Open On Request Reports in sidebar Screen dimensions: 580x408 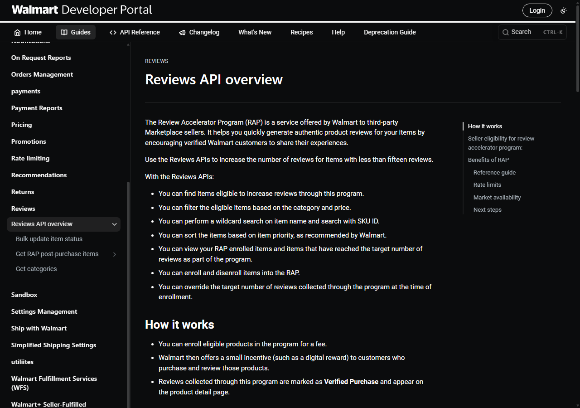pos(41,58)
